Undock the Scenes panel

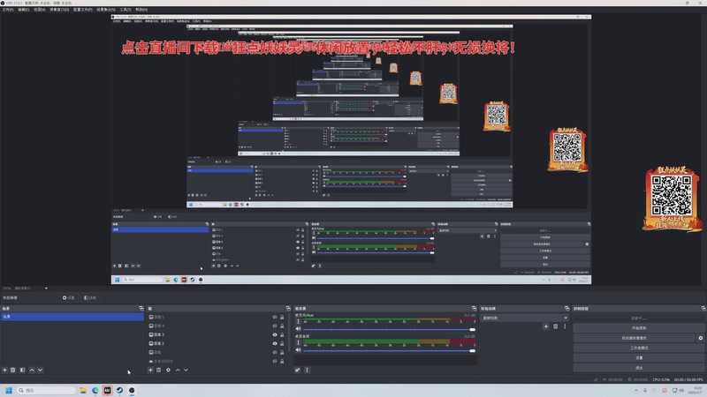141,308
